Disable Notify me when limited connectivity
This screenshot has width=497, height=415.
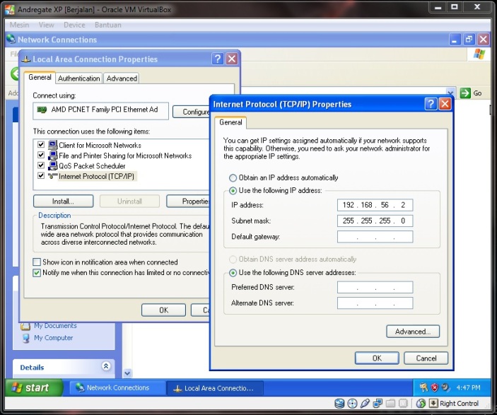(x=37, y=273)
